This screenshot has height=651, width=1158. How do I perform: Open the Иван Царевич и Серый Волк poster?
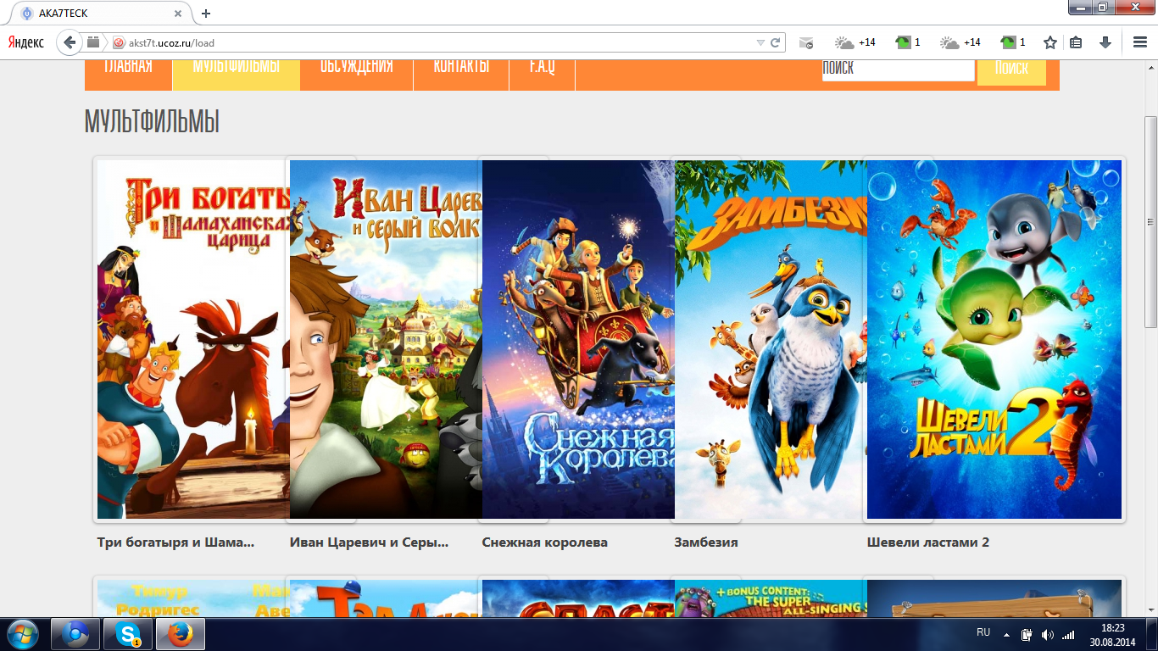[386, 339]
